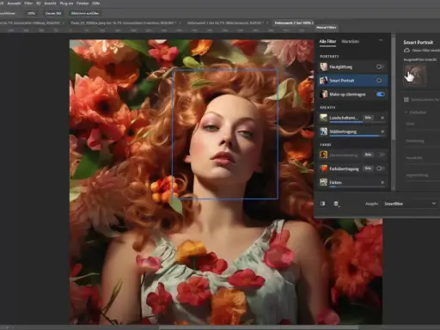Click the Landschaftsmischer Beta badge

coord(368,118)
